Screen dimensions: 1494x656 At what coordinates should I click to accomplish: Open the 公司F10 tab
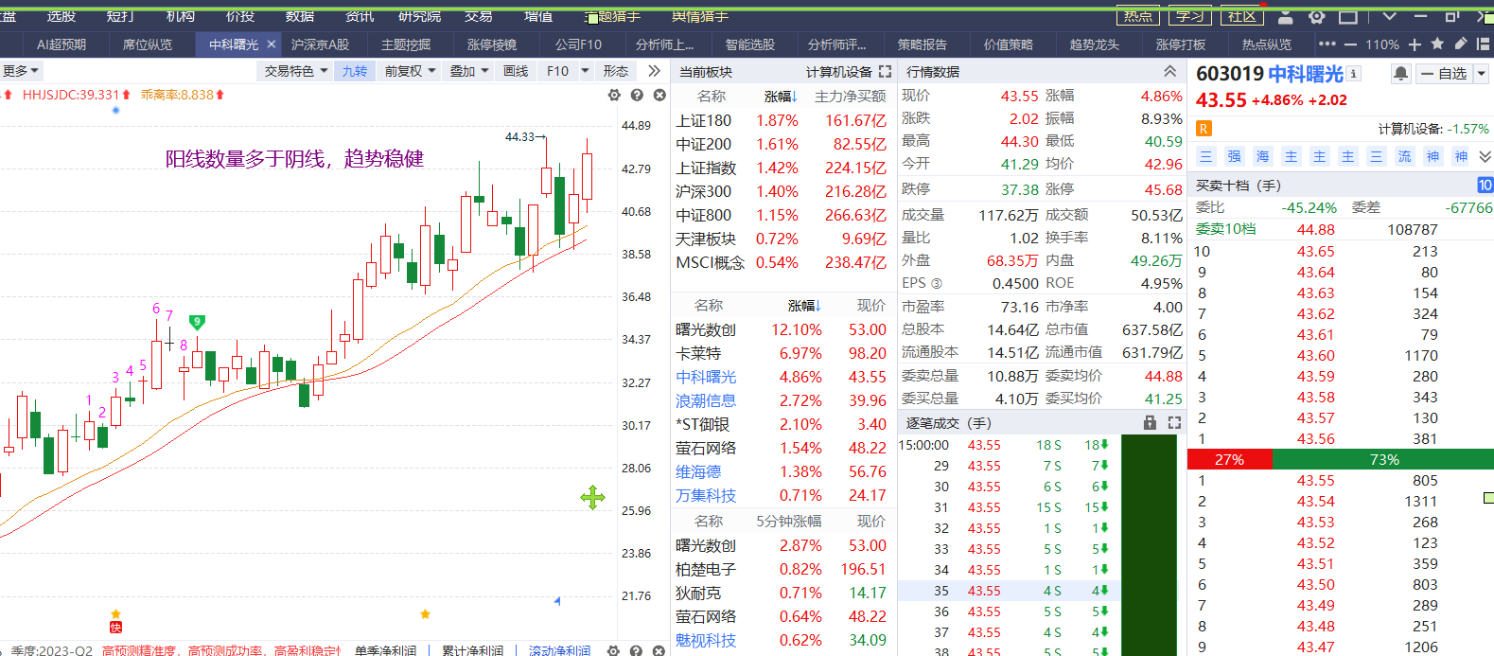pos(578,44)
